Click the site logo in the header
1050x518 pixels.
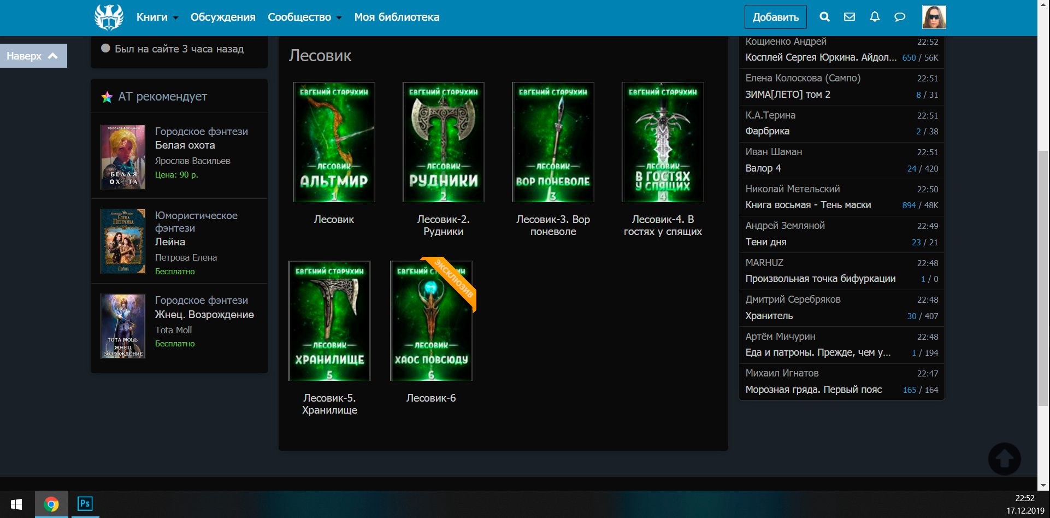click(x=109, y=17)
